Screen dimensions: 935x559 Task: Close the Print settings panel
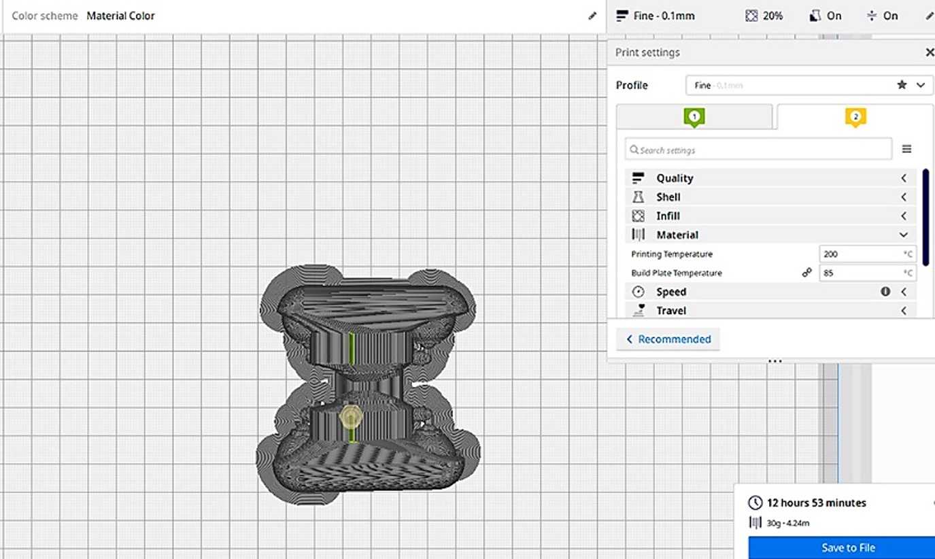pos(930,52)
